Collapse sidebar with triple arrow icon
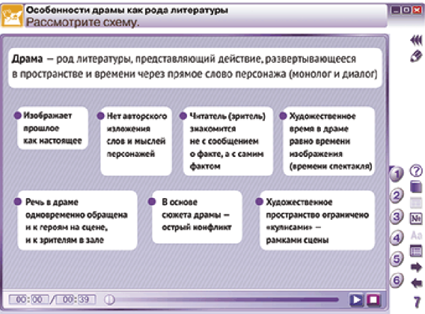This screenshot has width=425, height=314. coord(416,41)
